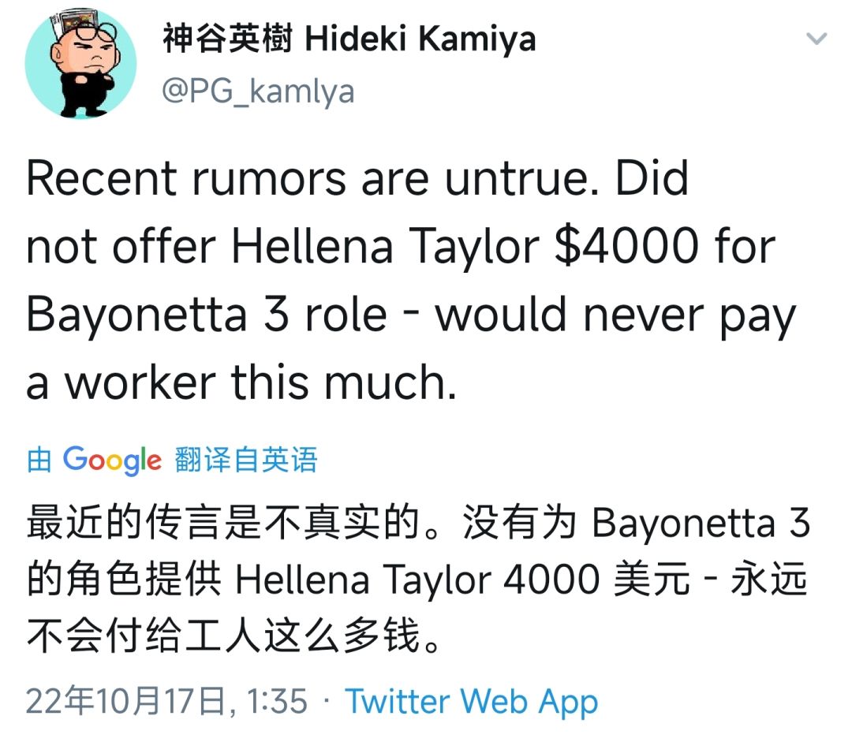Click Hideki Kamiya's cartoon profile avatar
This screenshot has width=852, height=742.
click(x=80, y=65)
